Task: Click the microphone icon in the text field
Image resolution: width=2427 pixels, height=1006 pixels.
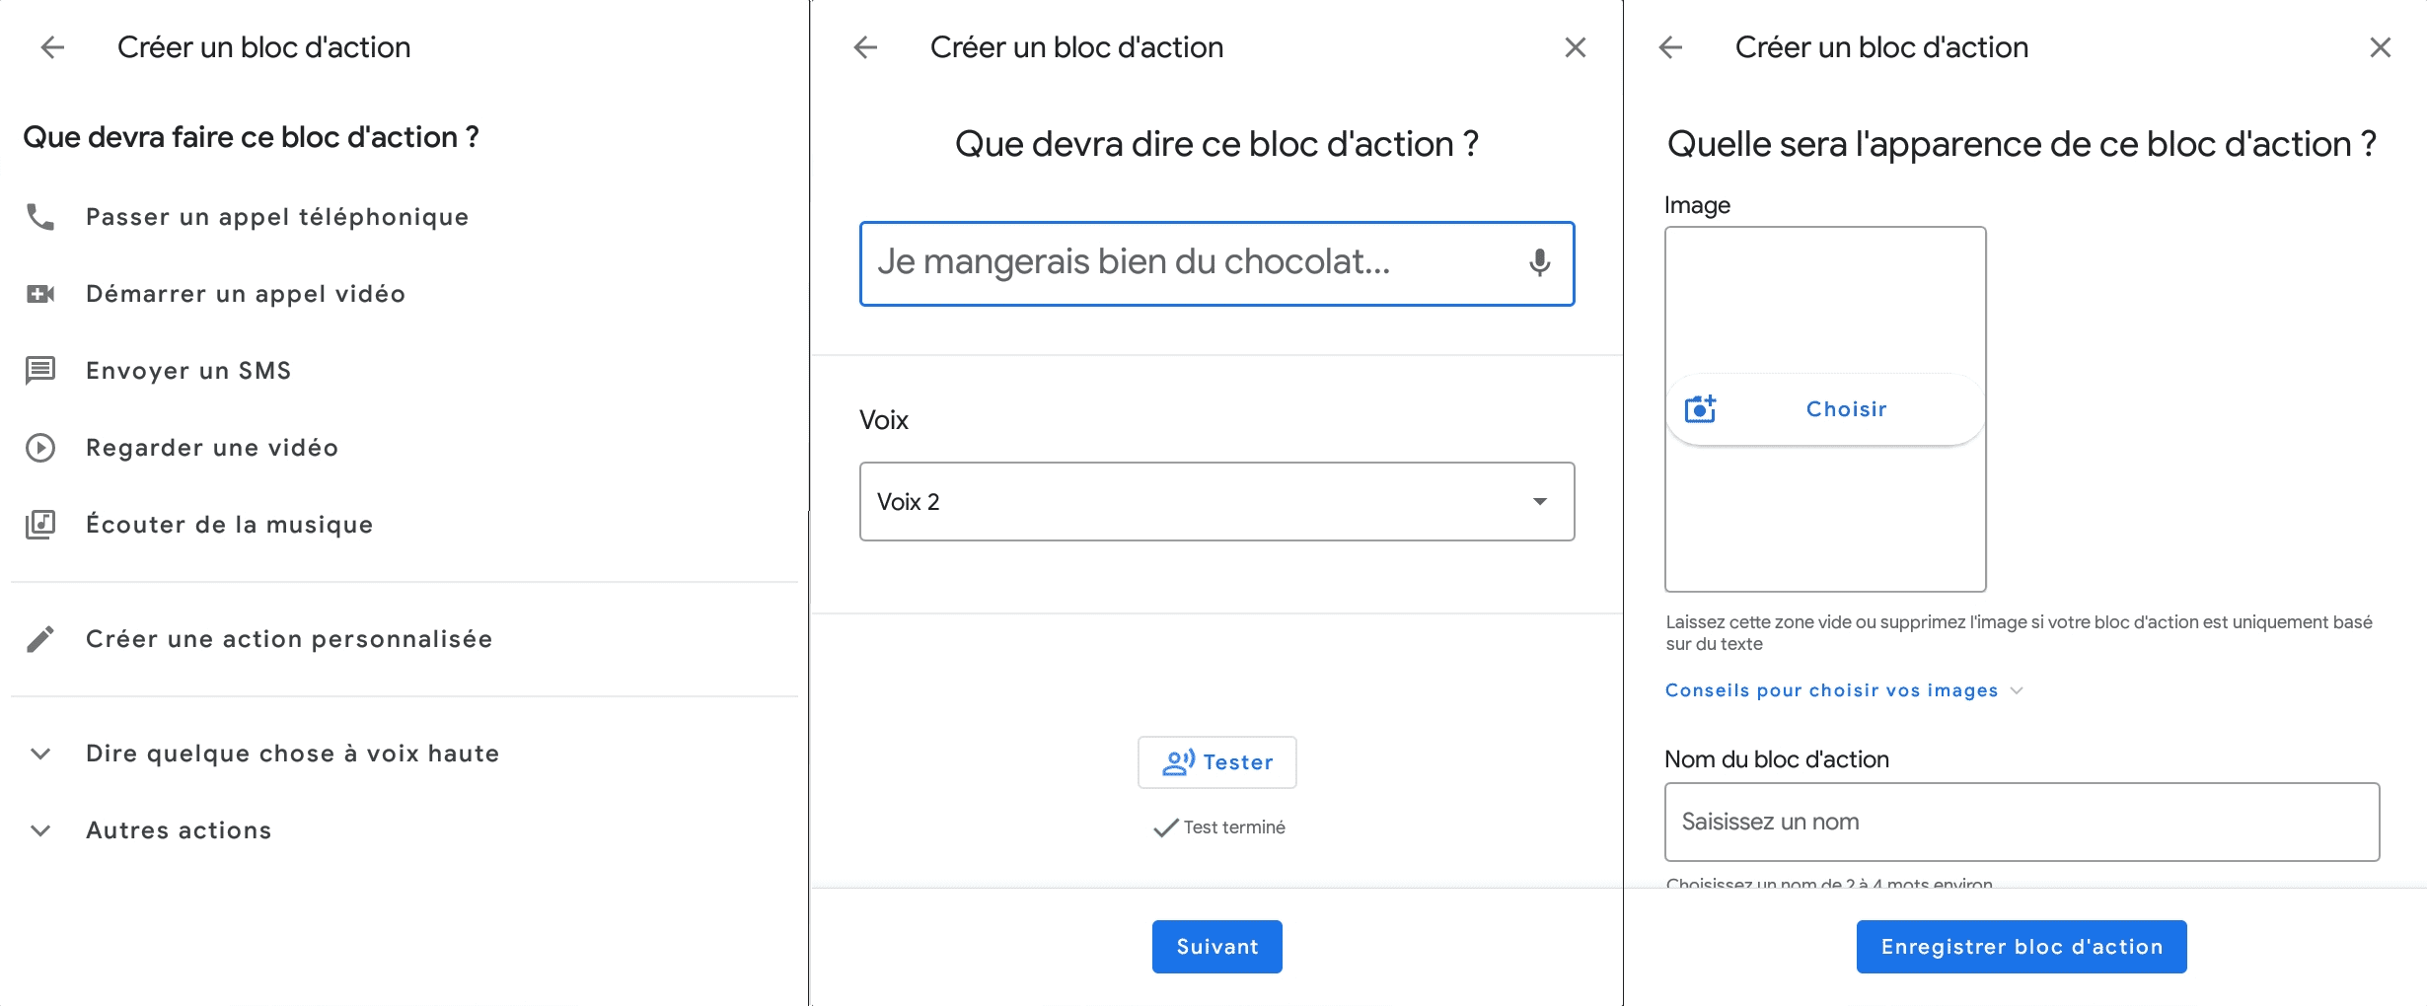Action: pyautogui.click(x=1539, y=263)
